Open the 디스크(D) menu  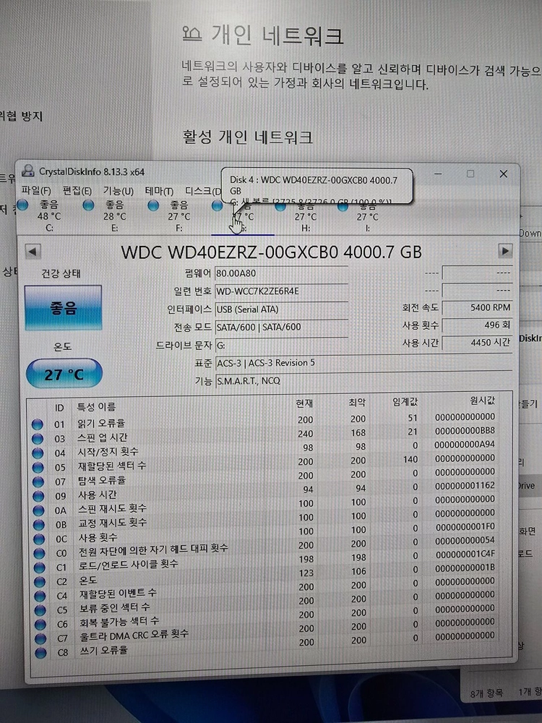coord(203,190)
